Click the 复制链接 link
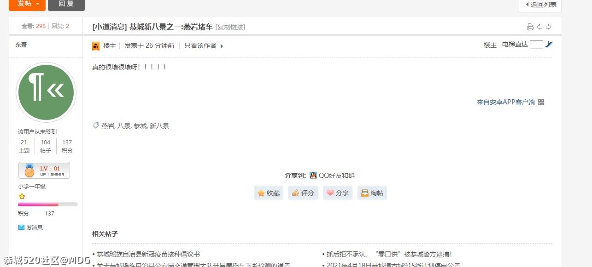Viewport: 592px width, 267px height. pos(229,27)
